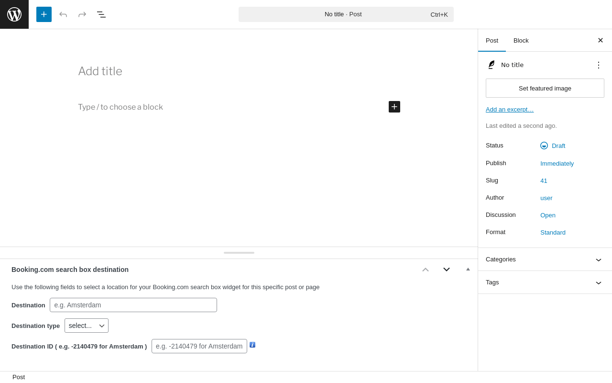Click the Redo arrow icon
The image size is (612, 383).
pyautogui.click(x=82, y=14)
